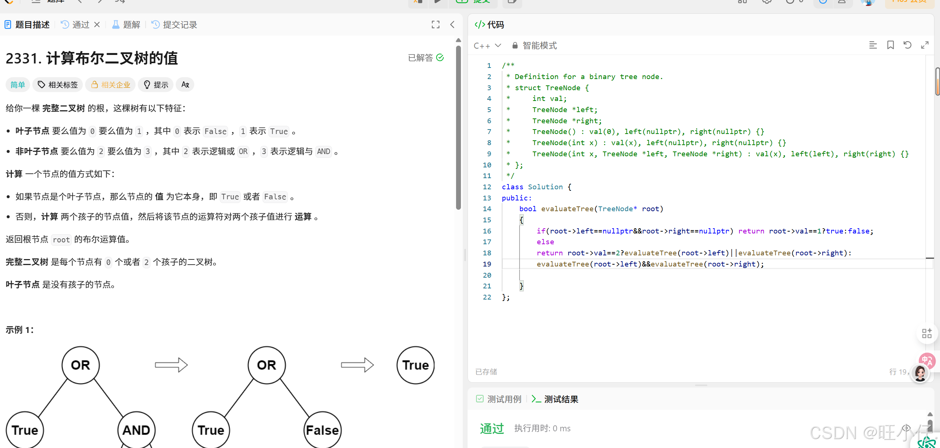Open the floating grid-plus tools icon

(x=927, y=333)
